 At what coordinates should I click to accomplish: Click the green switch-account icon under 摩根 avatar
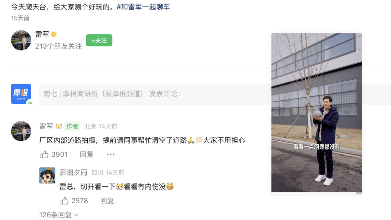click(x=30, y=103)
